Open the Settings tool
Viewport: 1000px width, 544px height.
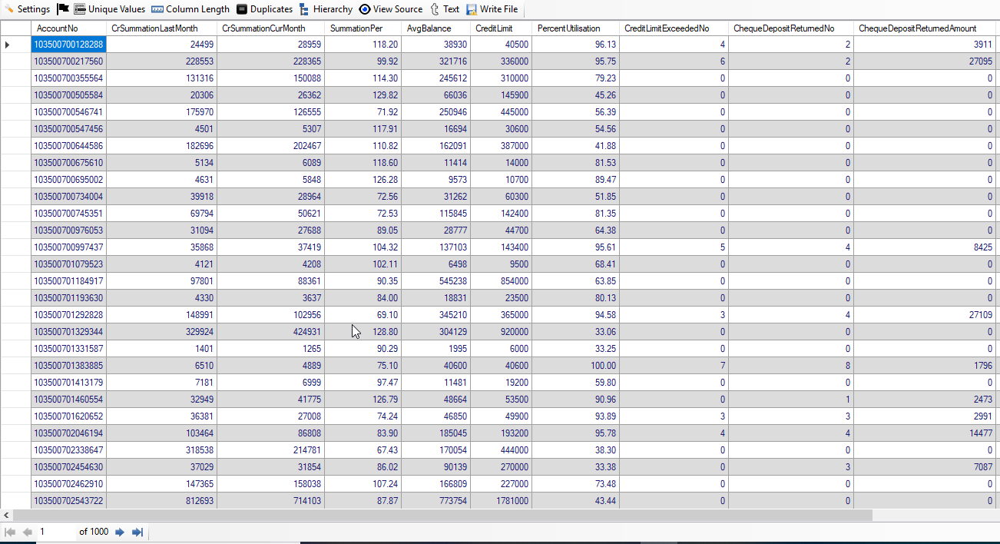tap(28, 9)
